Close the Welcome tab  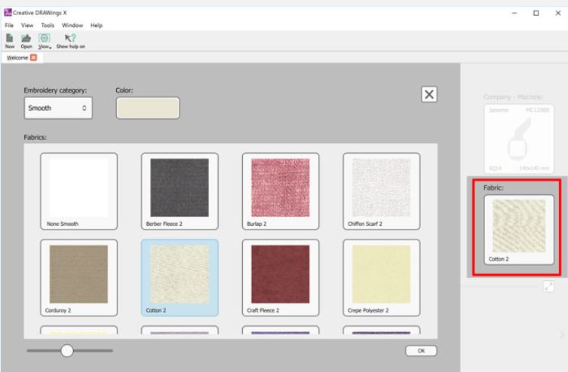click(33, 57)
